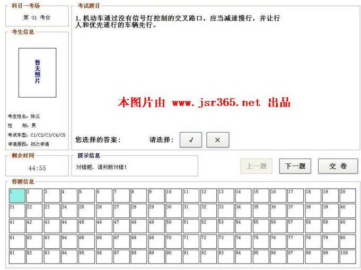The width and height of the screenshot is (361, 270).
Task: Open question 15 from answer grid
Action: [261, 196]
